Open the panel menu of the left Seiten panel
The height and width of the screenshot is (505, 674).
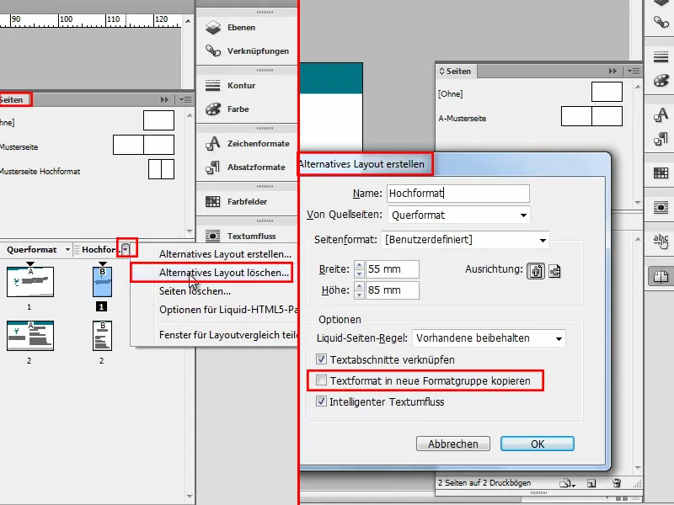185,99
